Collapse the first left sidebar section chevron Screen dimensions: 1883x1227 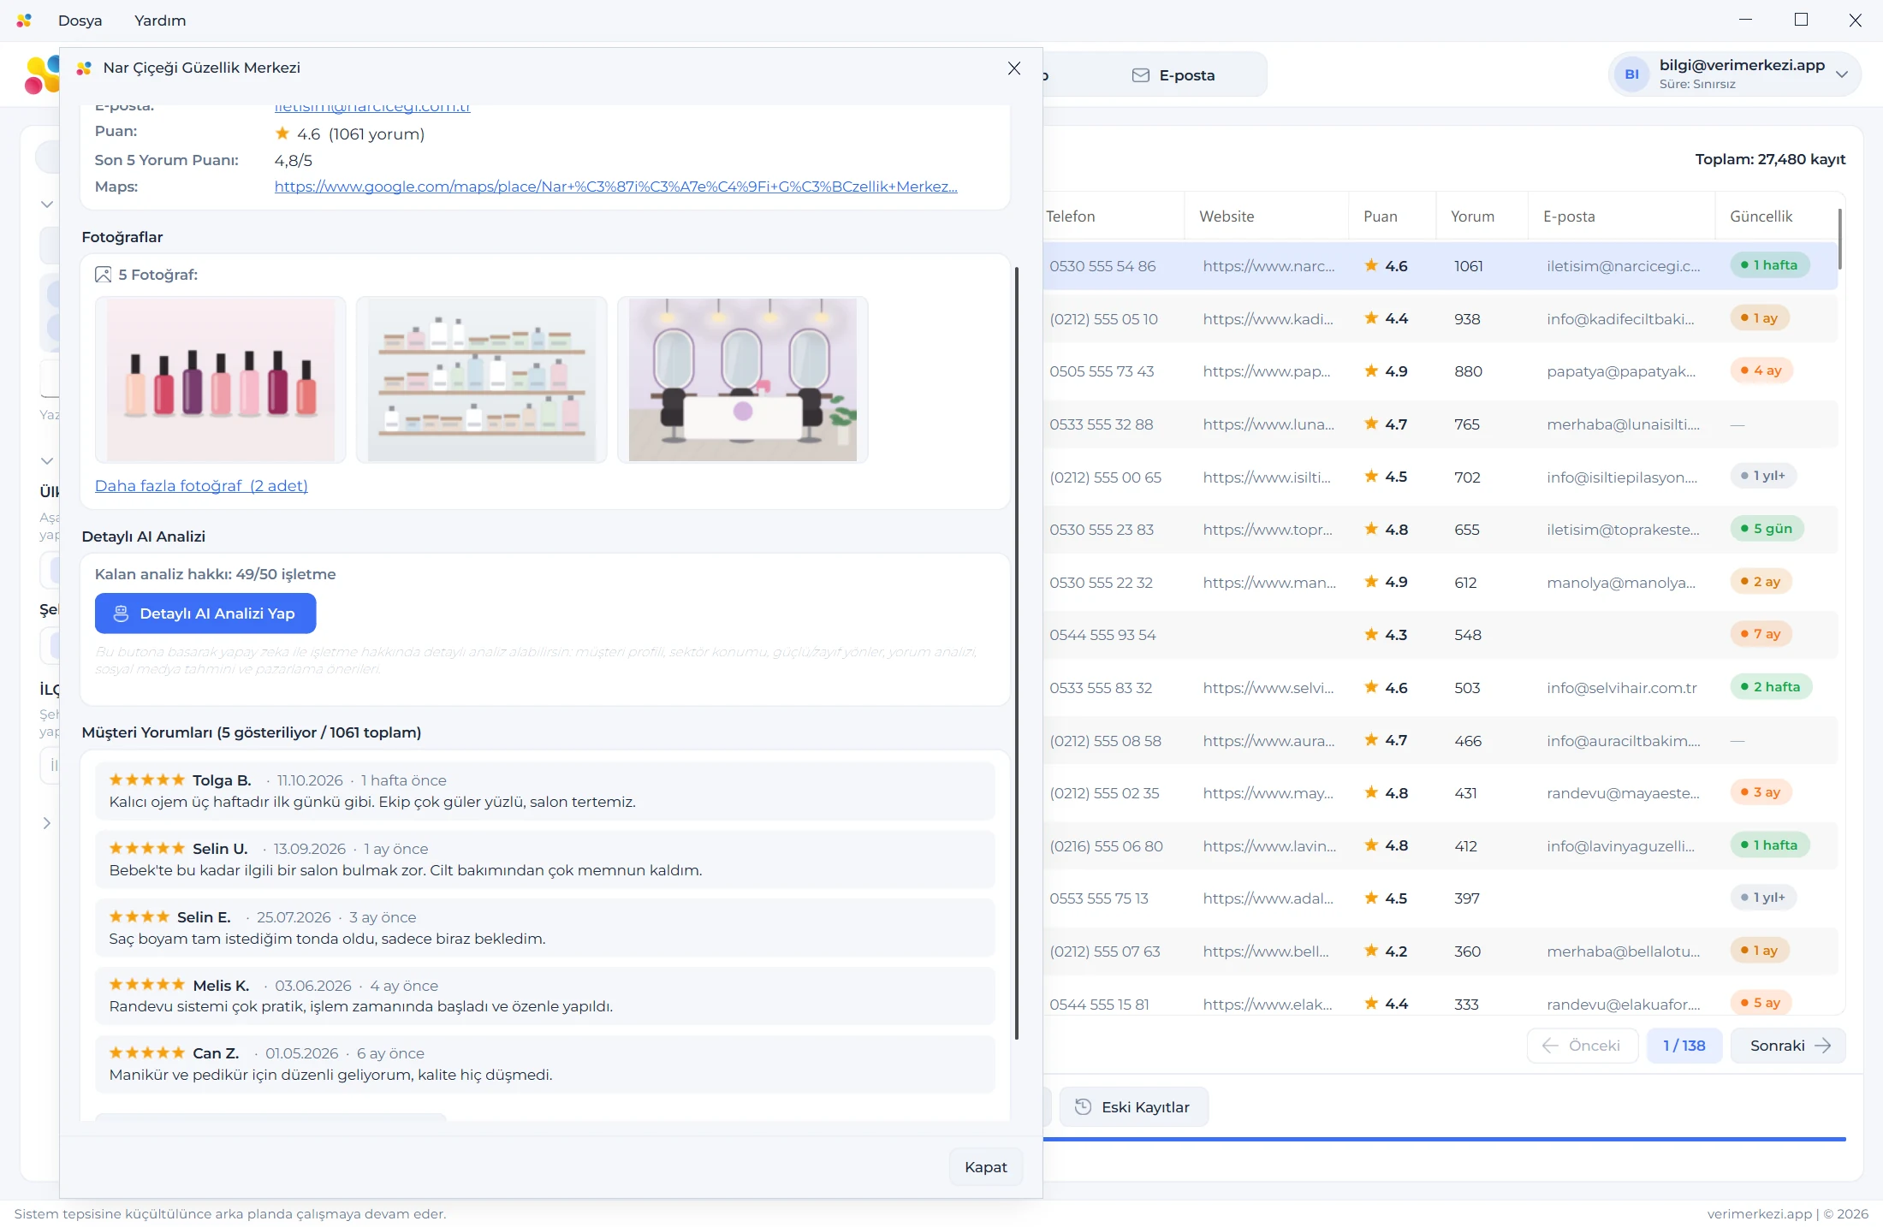[47, 204]
